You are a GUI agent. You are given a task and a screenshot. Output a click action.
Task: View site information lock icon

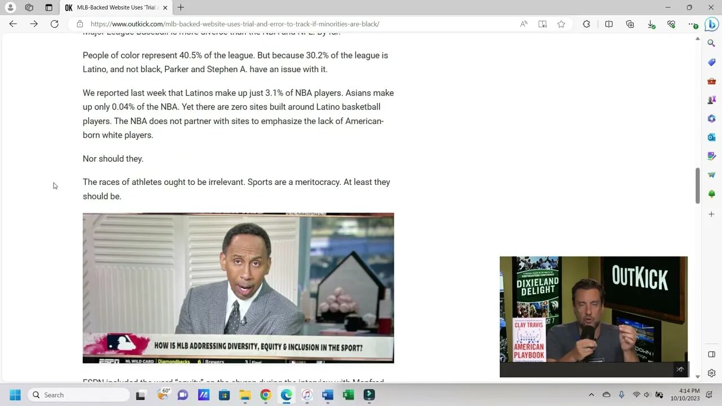coord(80,24)
